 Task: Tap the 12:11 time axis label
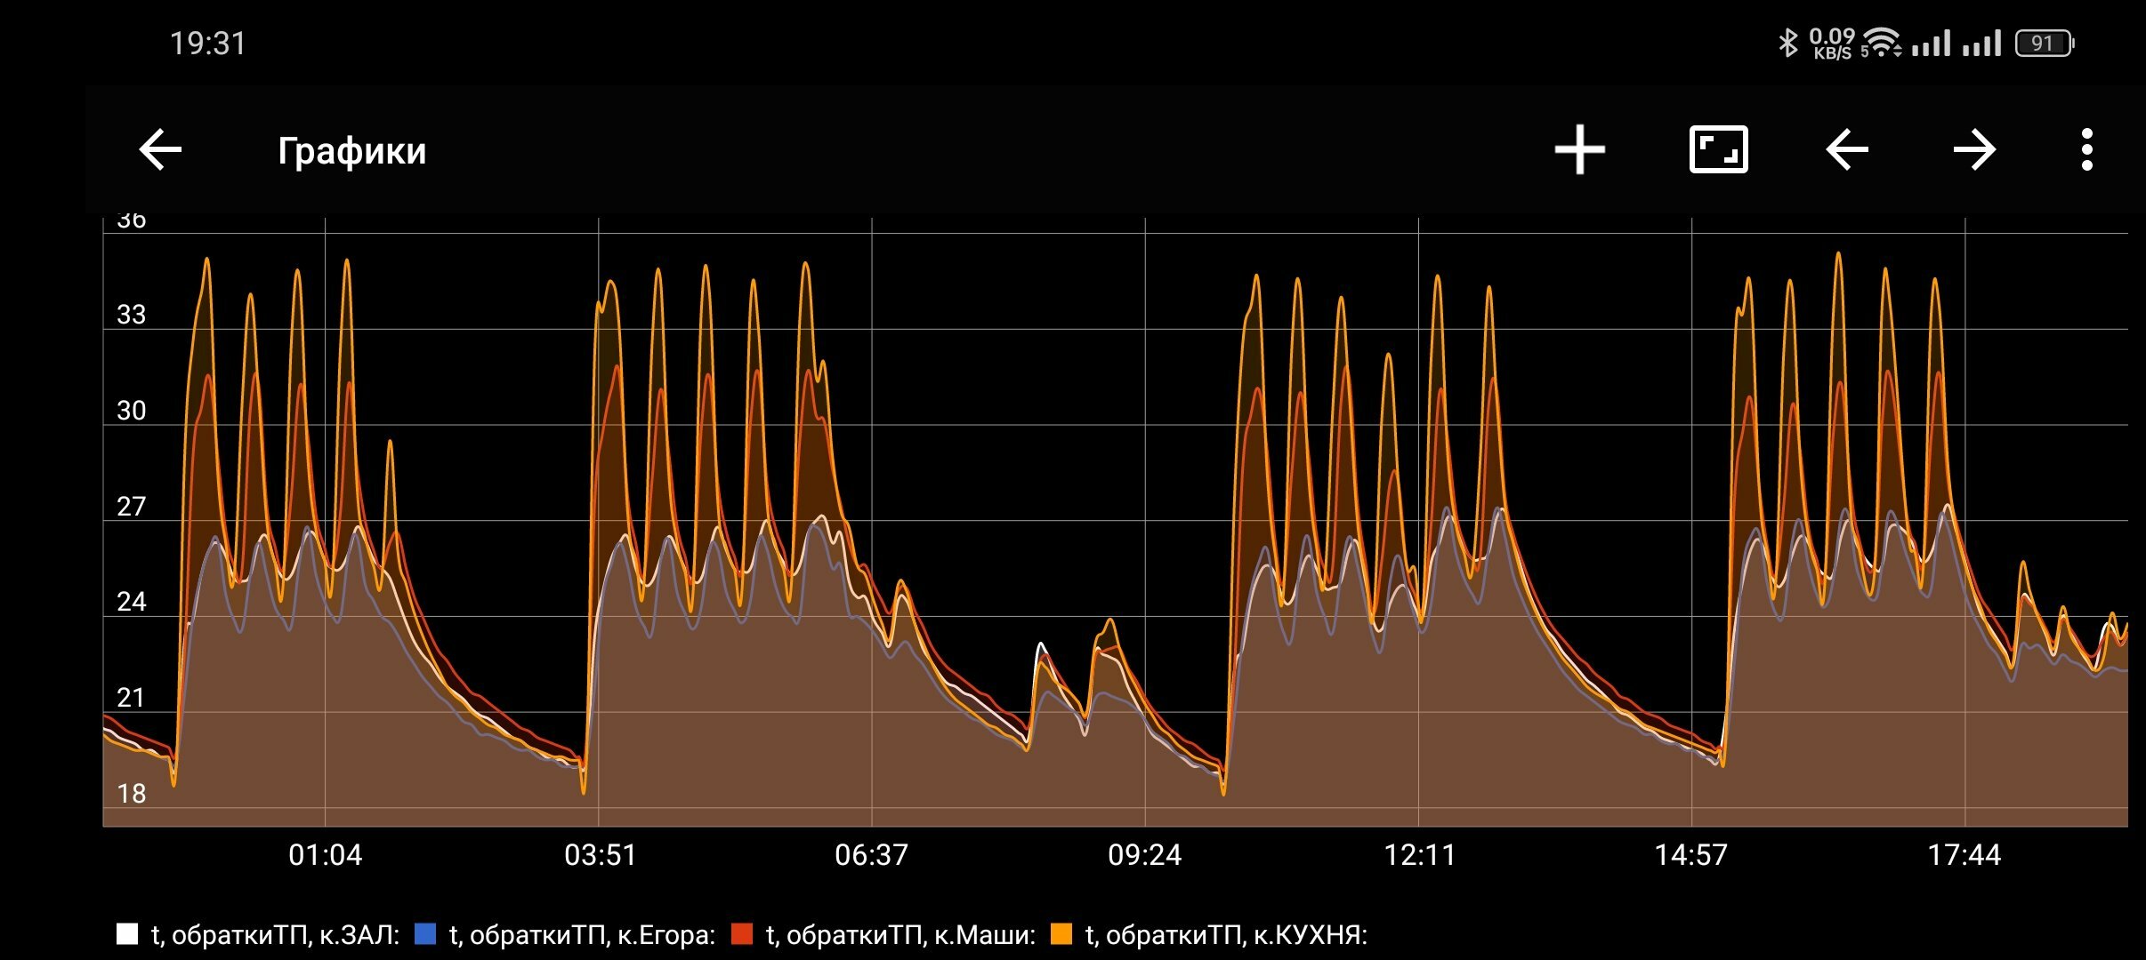[x=1420, y=855]
